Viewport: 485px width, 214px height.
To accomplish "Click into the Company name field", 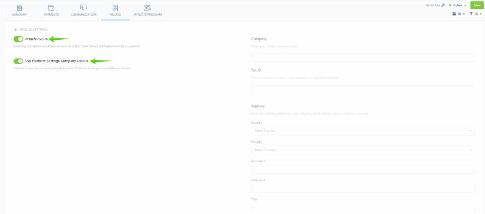I will coord(363,58).
